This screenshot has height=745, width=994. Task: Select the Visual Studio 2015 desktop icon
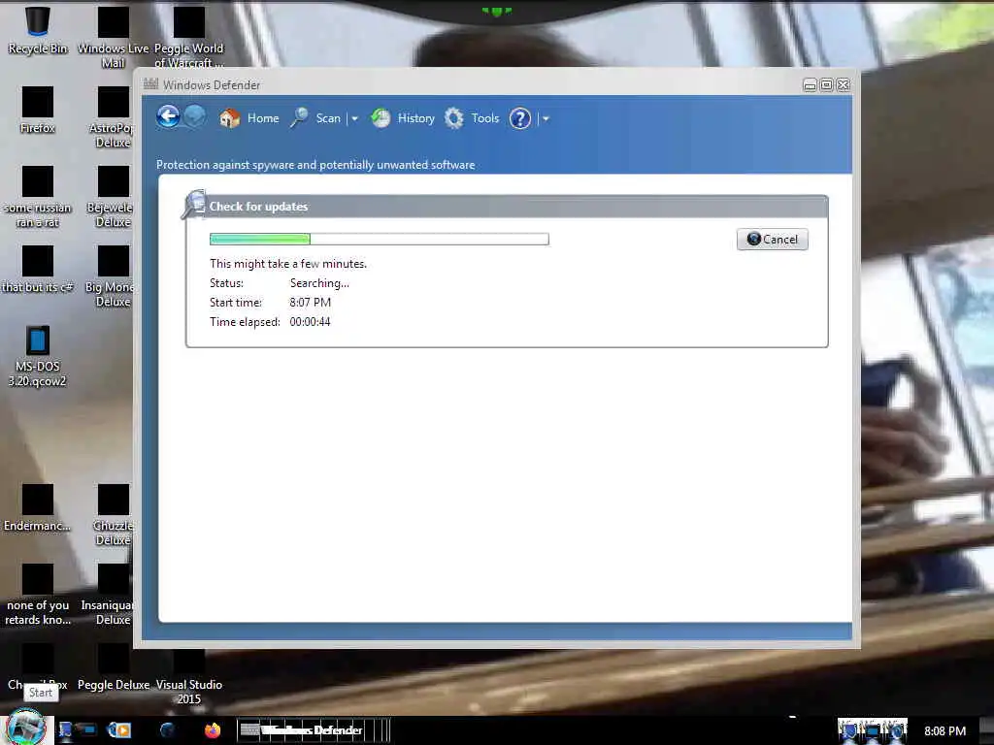coord(189,675)
